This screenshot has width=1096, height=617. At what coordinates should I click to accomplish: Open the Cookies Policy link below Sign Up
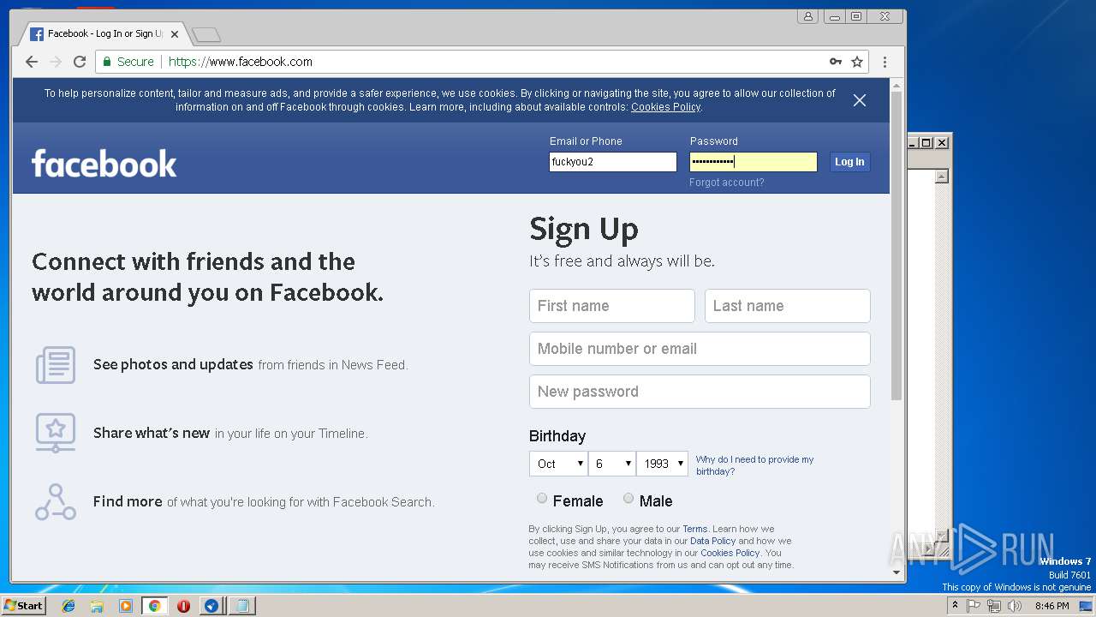[730, 554]
